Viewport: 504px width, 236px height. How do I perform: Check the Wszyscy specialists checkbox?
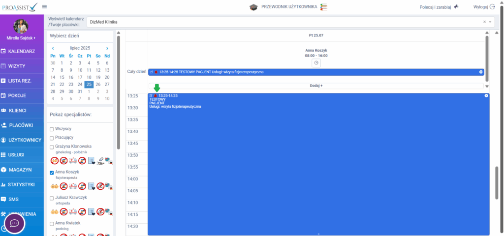(52, 129)
